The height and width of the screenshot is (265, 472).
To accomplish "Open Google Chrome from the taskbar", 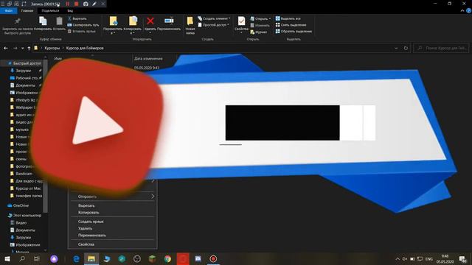I will [x=167, y=258].
